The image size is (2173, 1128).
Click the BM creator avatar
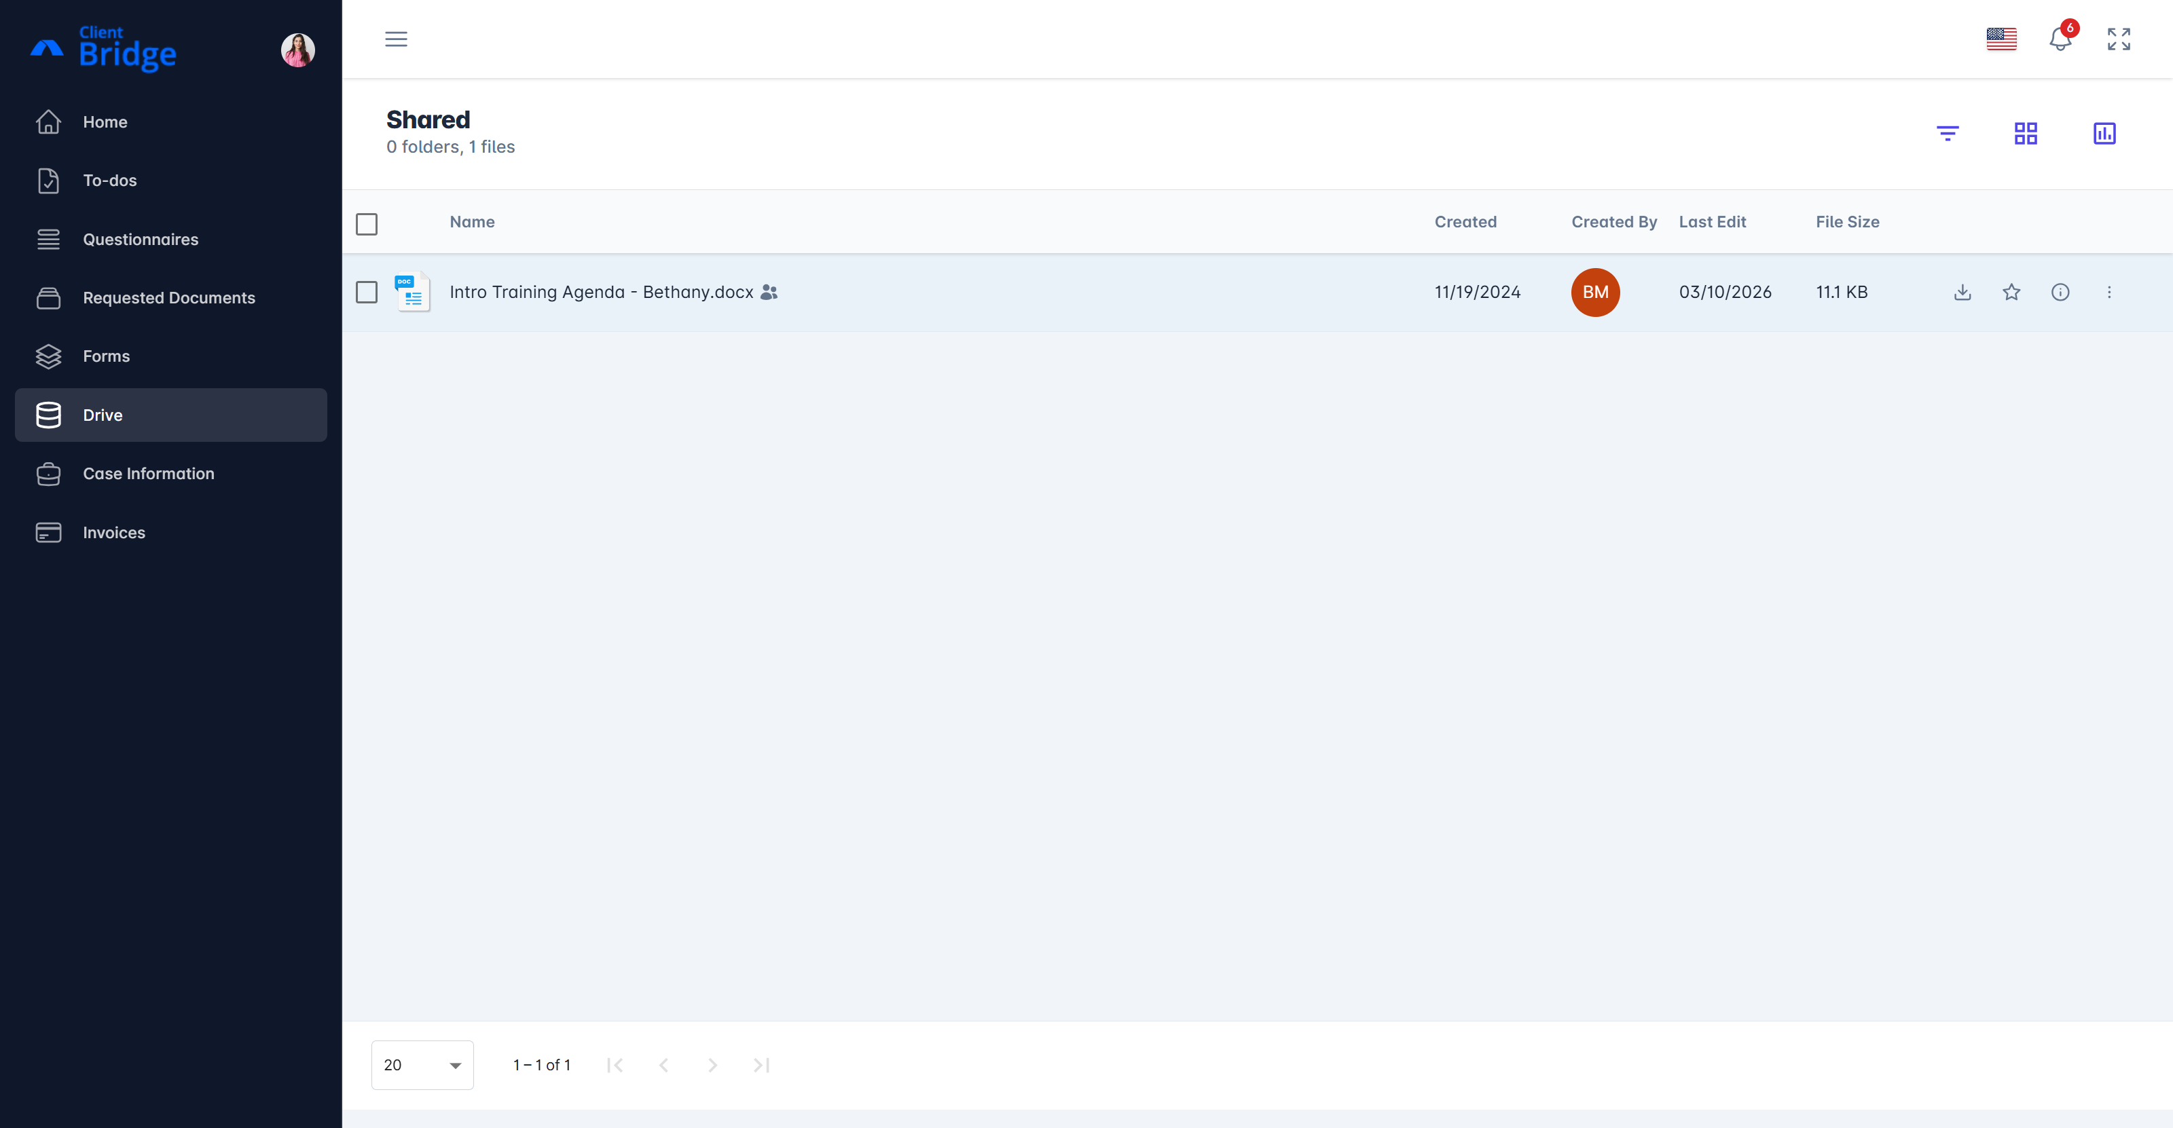click(x=1594, y=292)
